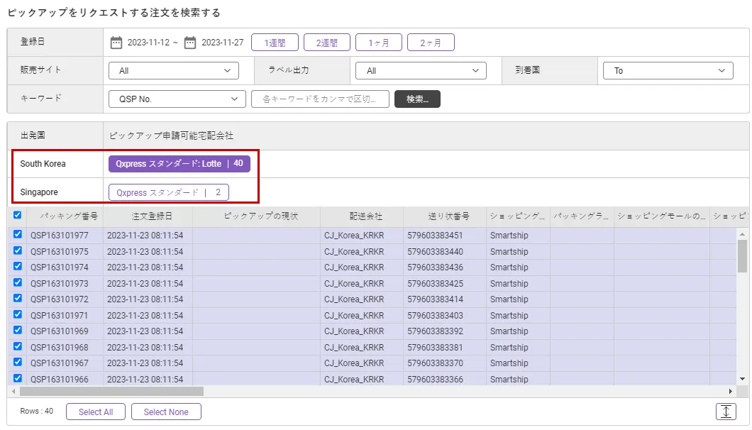
Task: Select Singapore Qxpress スタンダード carrier tab
Action: [x=169, y=192]
